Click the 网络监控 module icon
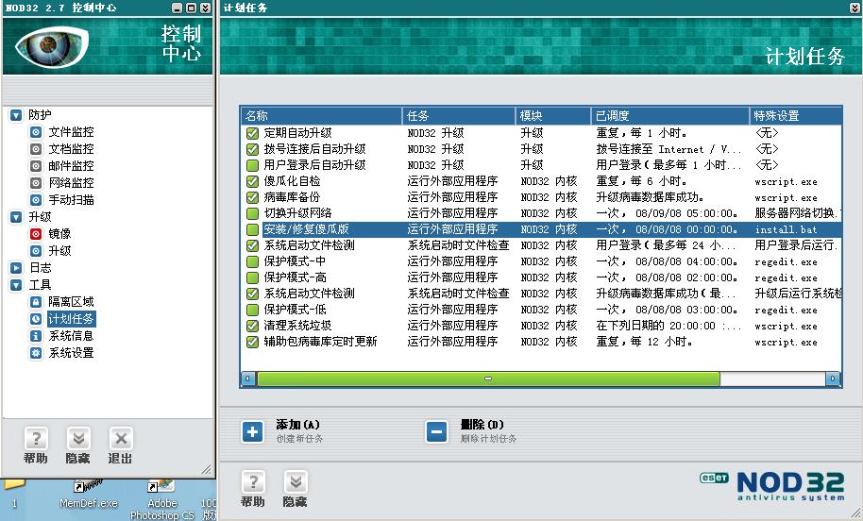863x521 pixels. 36,183
